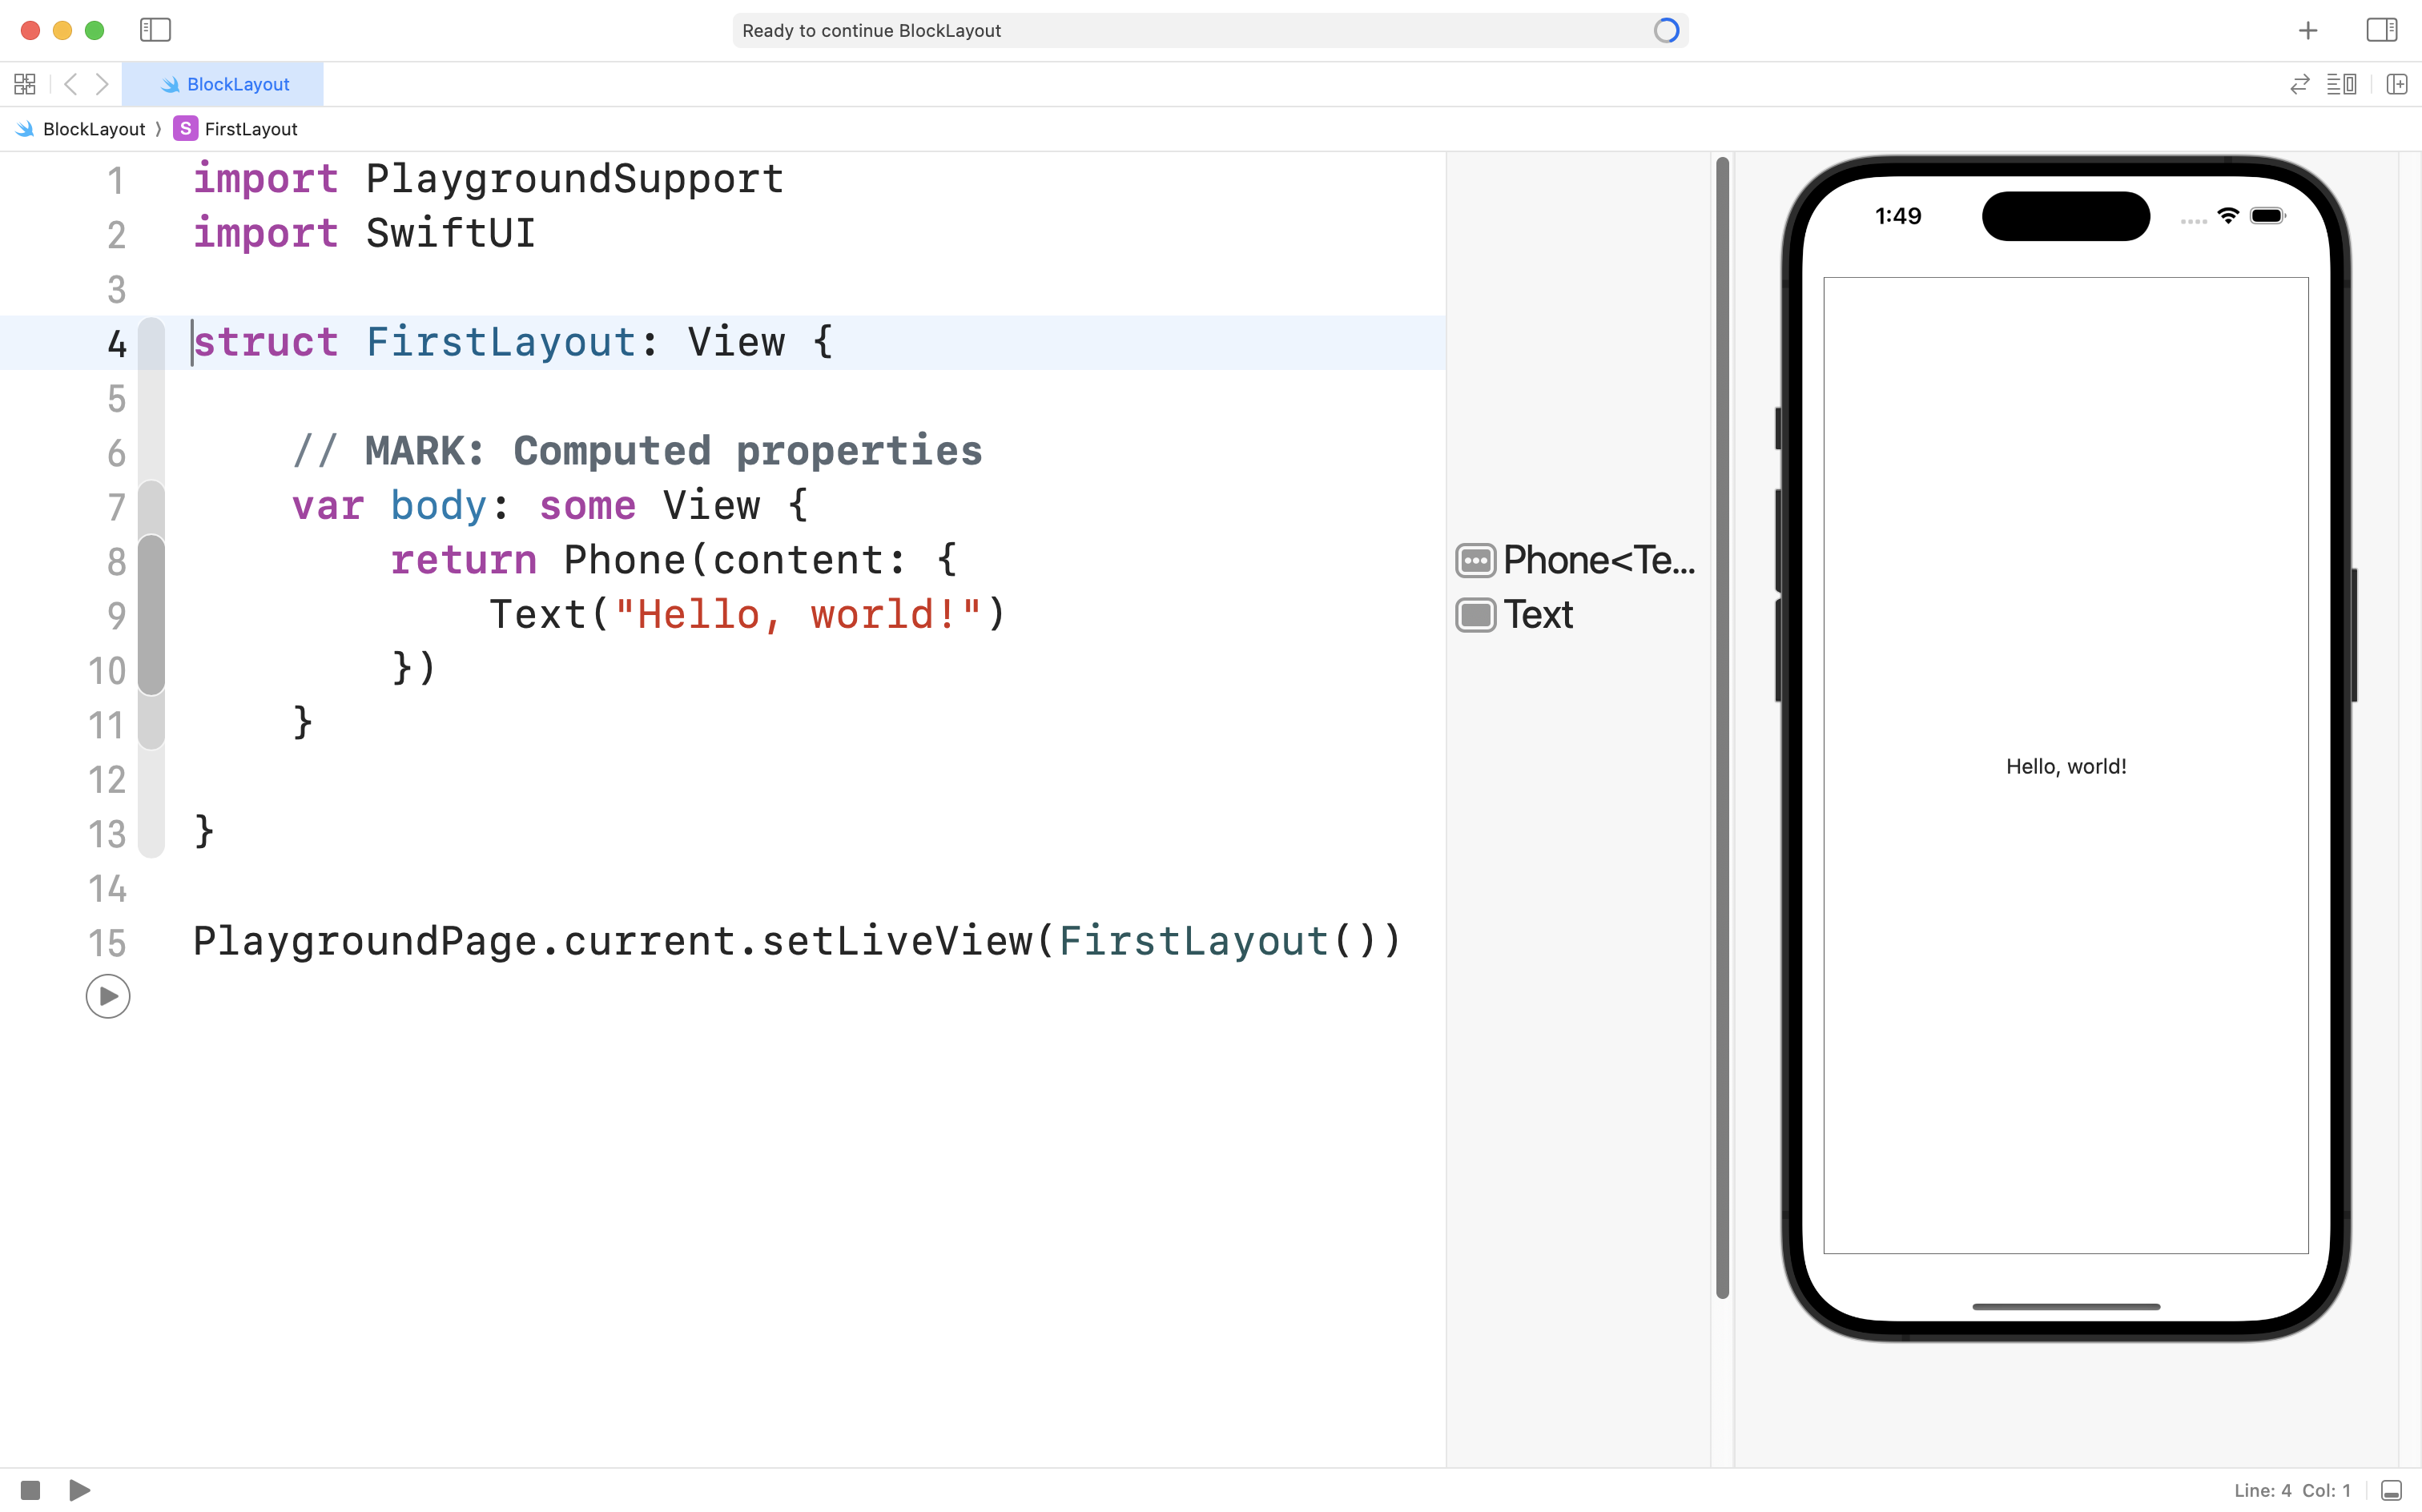
Task: Toggle the inspector panel button
Action: [2381, 30]
